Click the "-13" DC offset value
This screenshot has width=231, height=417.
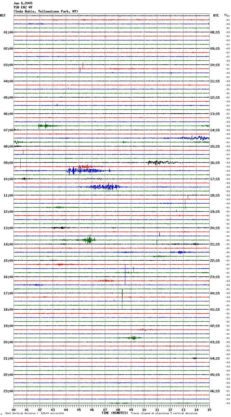coord(228,154)
